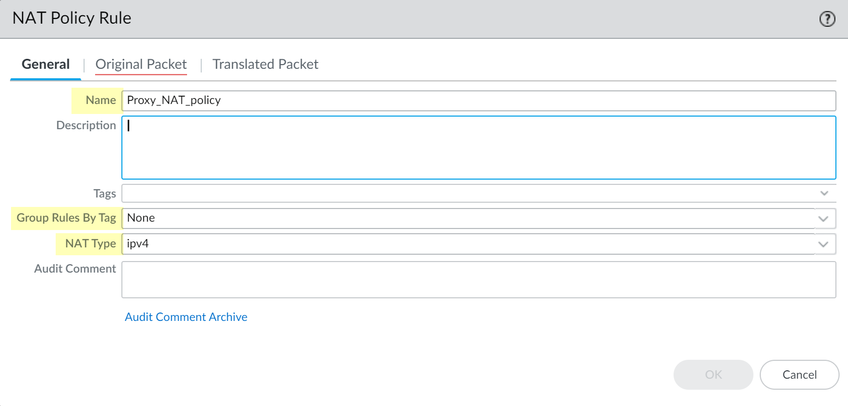Open the Audit Comment Archive link
The height and width of the screenshot is (406, 848).
(186, 317)
